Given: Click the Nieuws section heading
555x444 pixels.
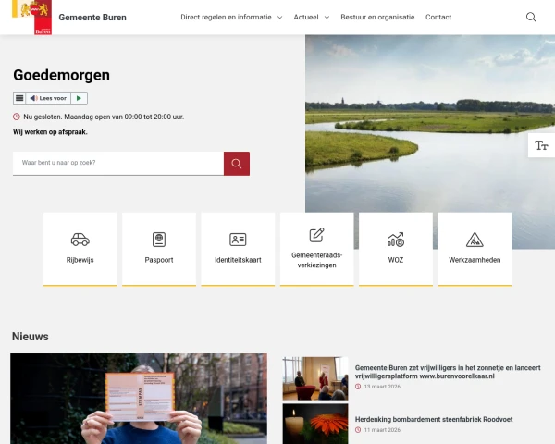Looking at the screenshot, I should [31, 337].
